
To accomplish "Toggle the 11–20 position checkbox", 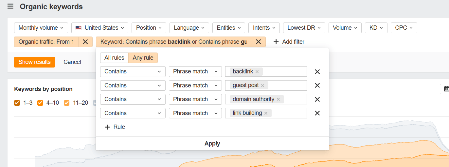I will click(x=66, y=103).
